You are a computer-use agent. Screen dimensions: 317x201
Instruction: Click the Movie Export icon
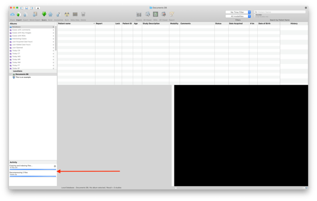[x=34, y=15]
